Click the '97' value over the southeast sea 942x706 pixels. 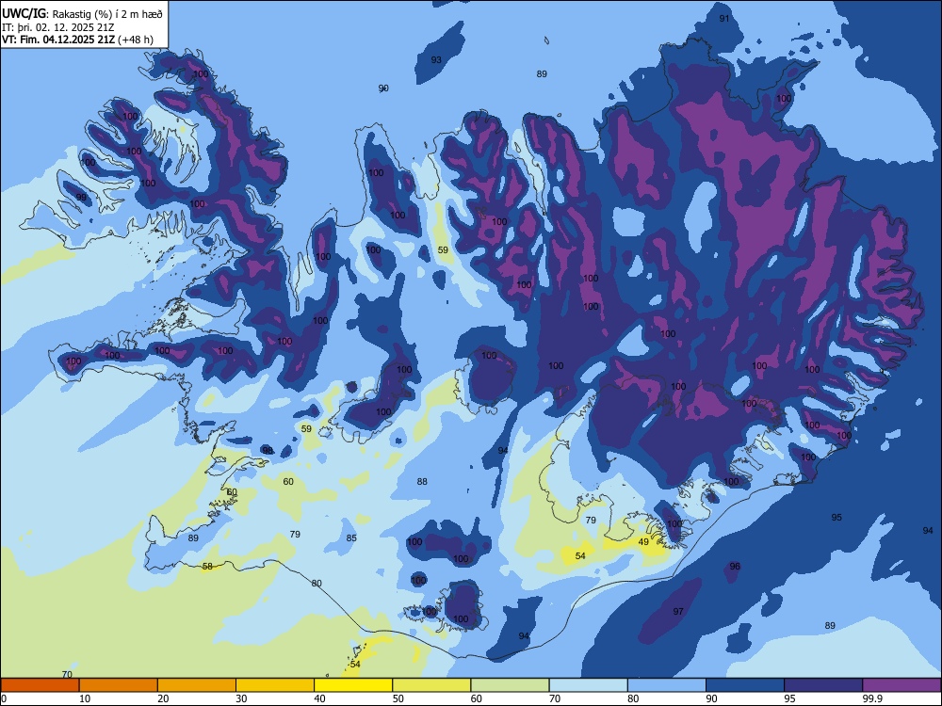pos(678,612)
